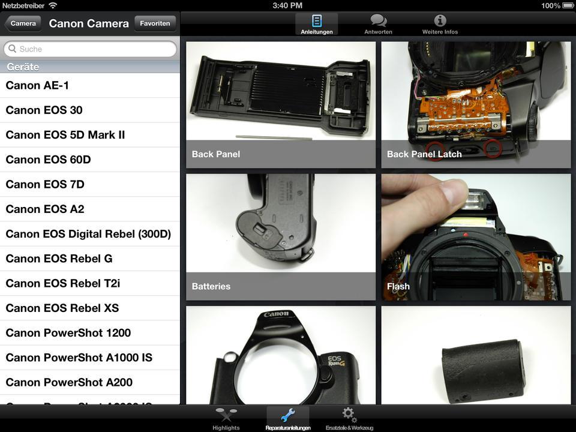Screen dimensions: 576x432
Task: Open the Weitere Infos tab
Action: 440,24
